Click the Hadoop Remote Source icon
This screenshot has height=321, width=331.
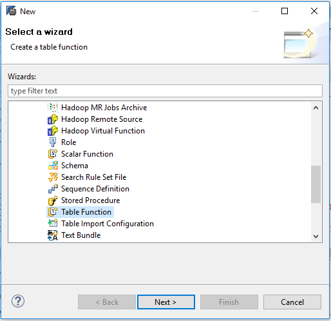53,119
